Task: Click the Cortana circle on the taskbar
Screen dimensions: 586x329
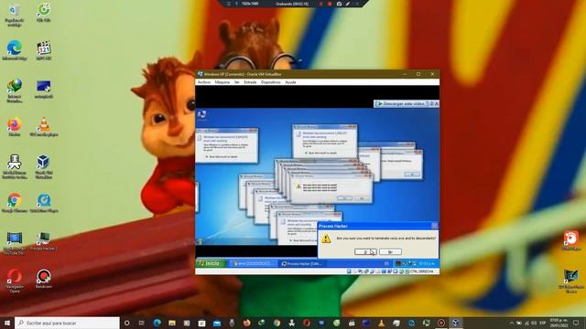Action: click(126, 323)
